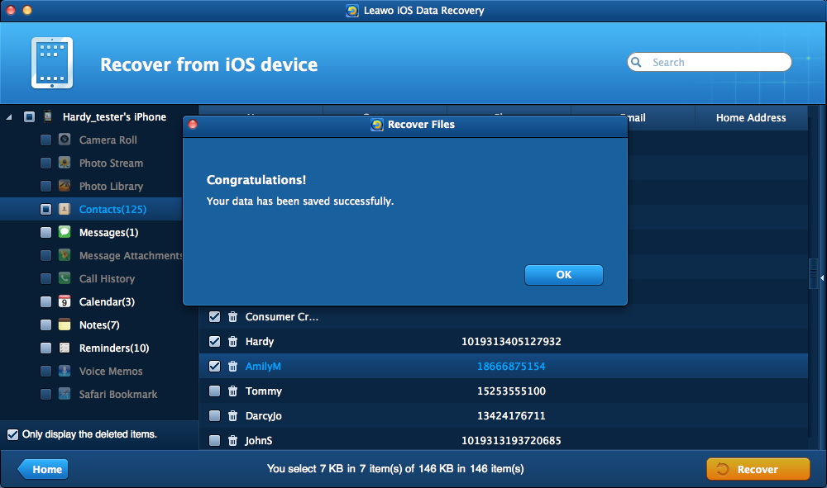This screenshot has width=827, height=488.
Task: Click the Contacts address book icon
Action: (65, 209)
